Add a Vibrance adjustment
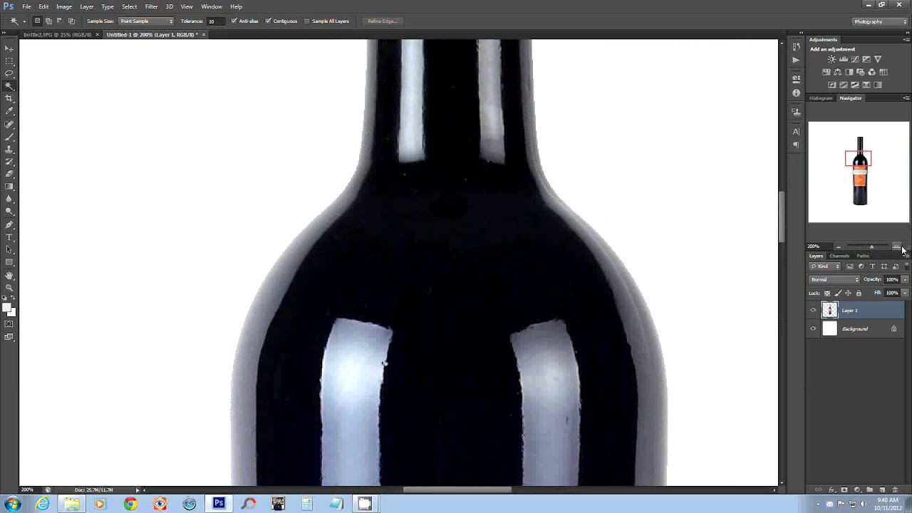The image size is (912, 513). tap(877, 59)
